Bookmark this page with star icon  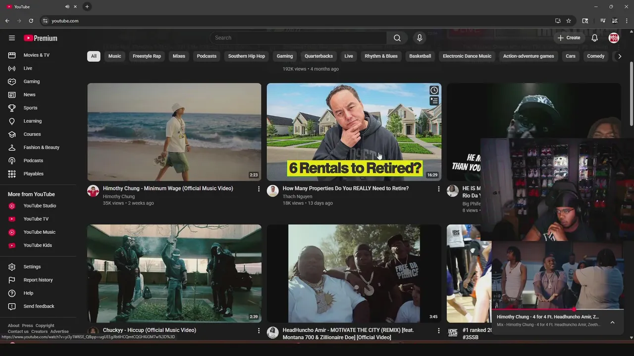(x=569, y=21)
